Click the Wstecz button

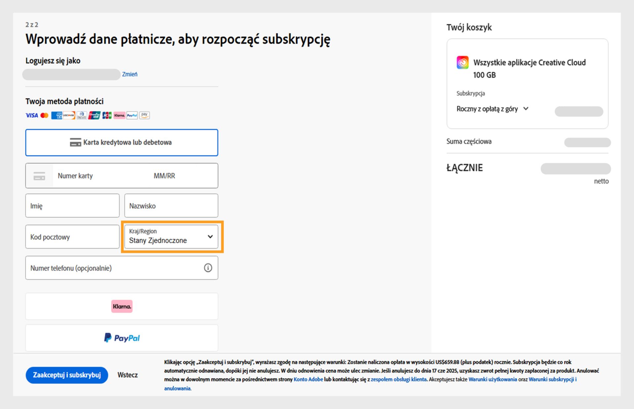(127, 375)
